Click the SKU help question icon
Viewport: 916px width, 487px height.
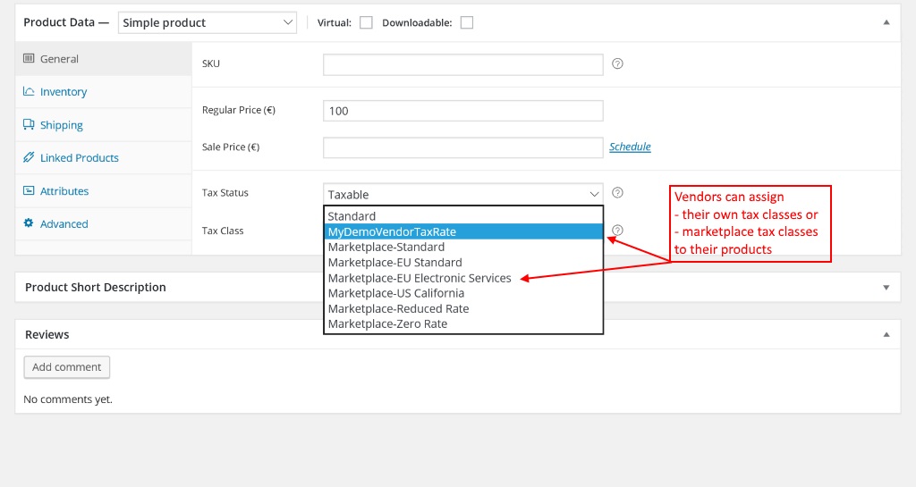(x=617, y=63)
